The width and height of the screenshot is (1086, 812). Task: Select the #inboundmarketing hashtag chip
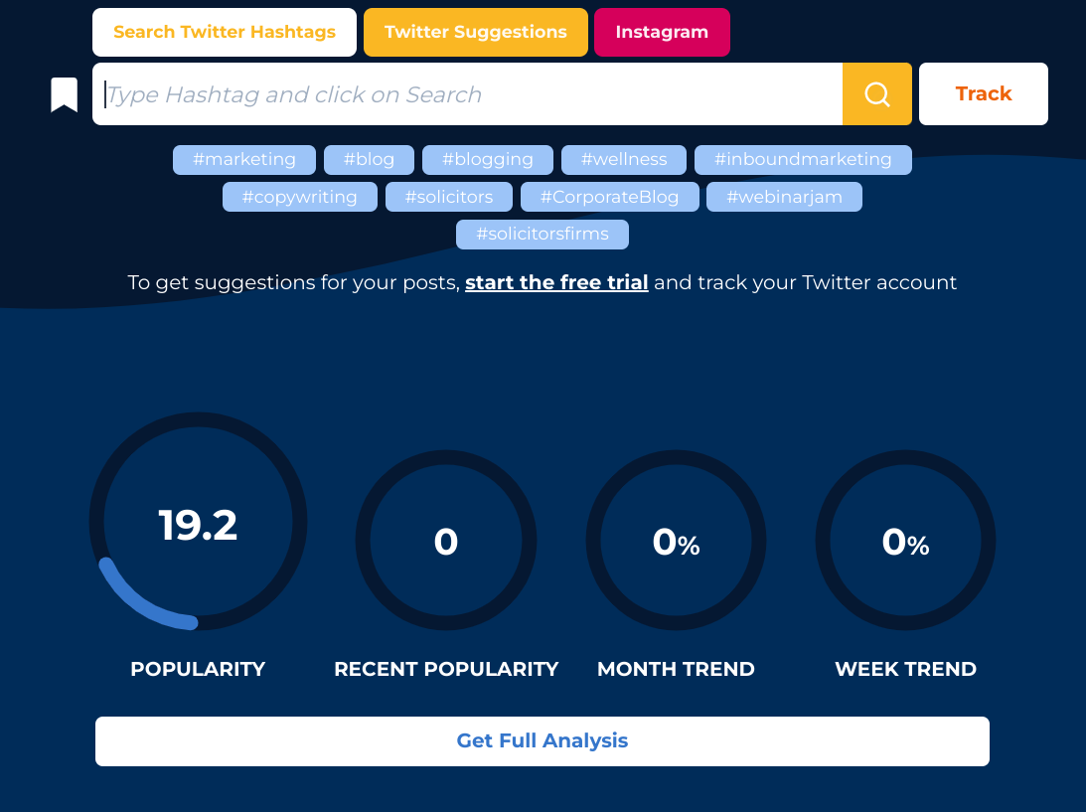803,159
